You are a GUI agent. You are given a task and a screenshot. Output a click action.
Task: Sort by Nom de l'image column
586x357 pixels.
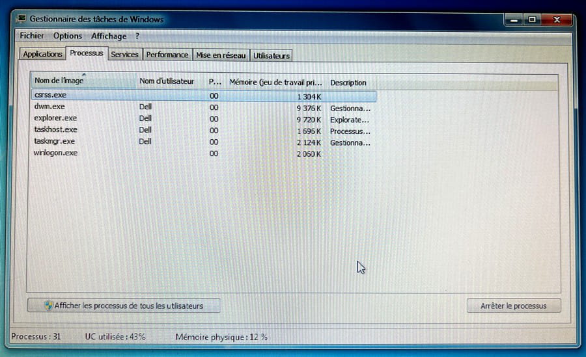[83, 80]
